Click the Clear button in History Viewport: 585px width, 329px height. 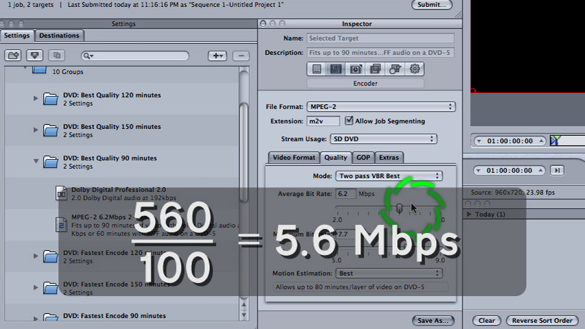(486, 320)
